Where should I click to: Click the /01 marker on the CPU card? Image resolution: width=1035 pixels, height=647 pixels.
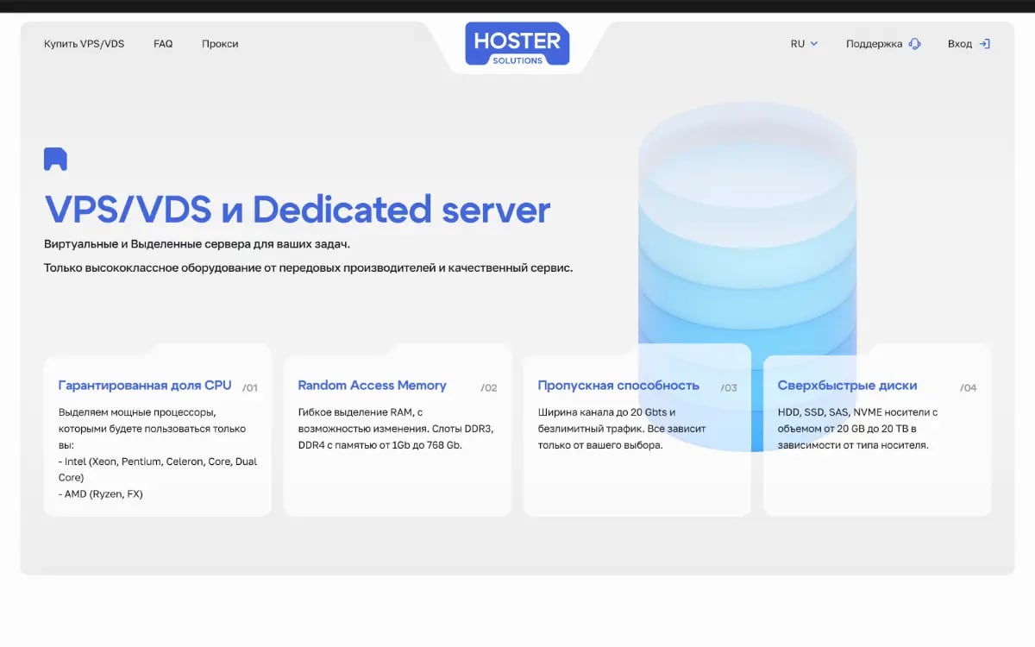[250, 387]
